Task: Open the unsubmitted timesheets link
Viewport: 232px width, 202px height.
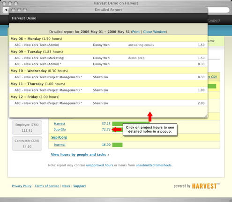Action: (x=154, y=165)
